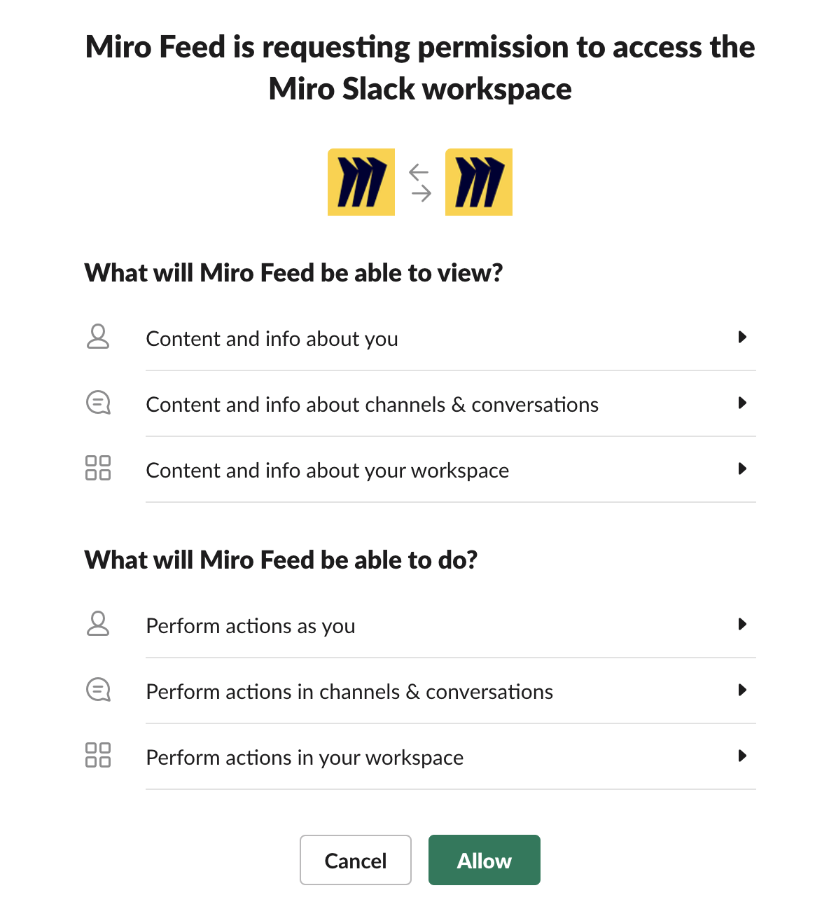The width and height of the screenshot is (829, 923).
Task: Click chat bubble icon beside channels content row
Action: (98, 403)
